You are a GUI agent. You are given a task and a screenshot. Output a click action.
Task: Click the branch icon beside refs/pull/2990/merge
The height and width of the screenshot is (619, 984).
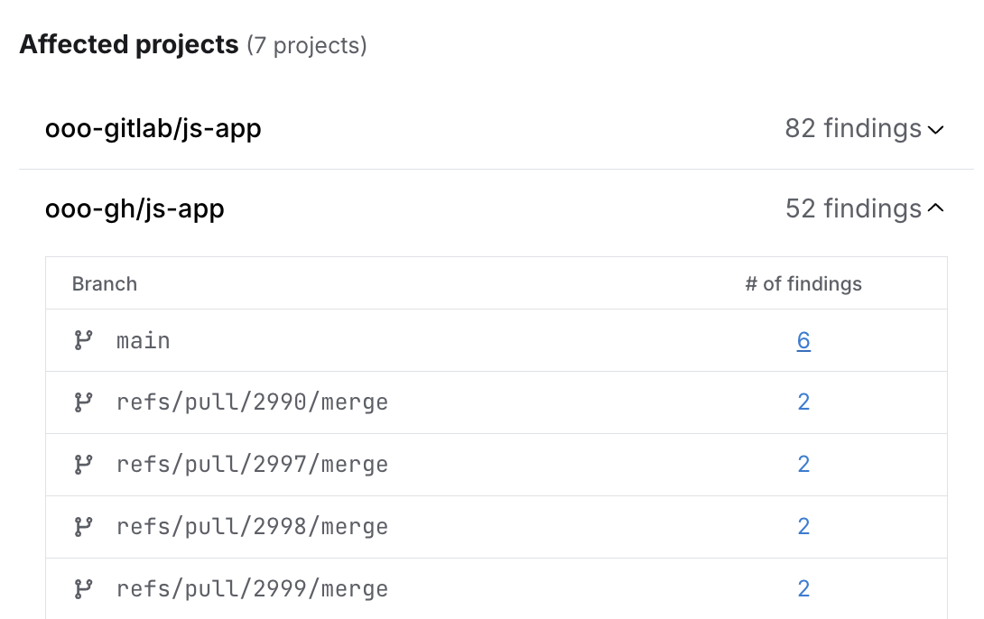[83, 402]
